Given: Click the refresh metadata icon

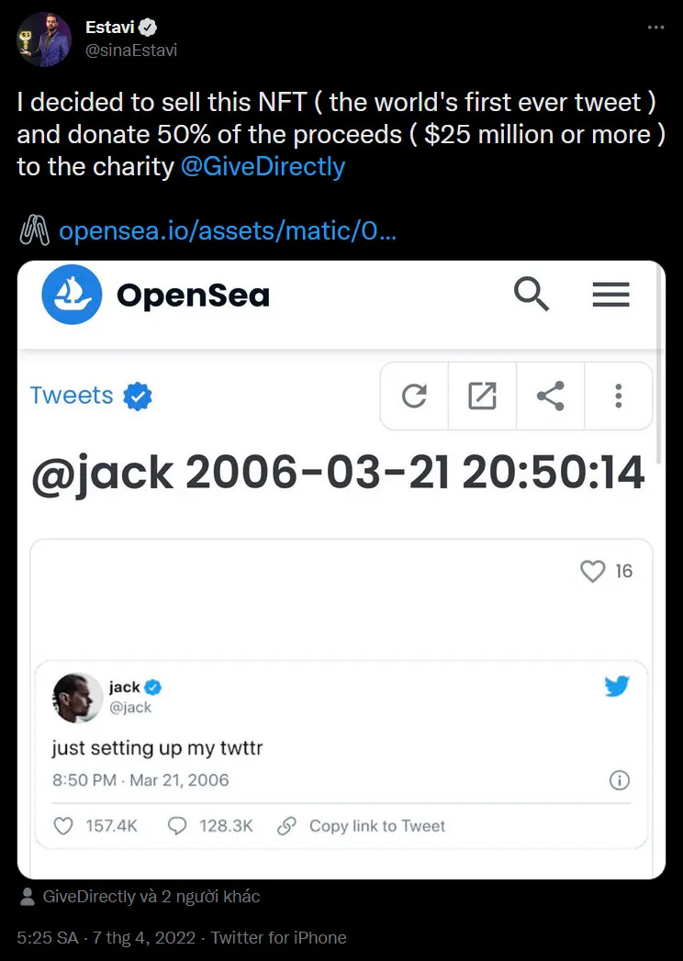Looking at the screenshot, I should (x=414, y=396).
